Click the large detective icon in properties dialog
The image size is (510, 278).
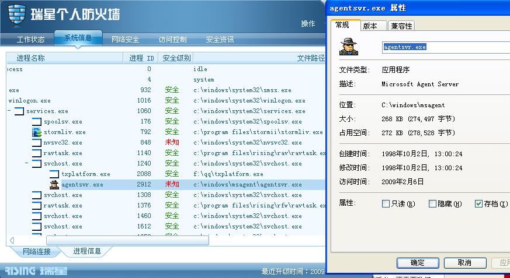pyautogui.click(x=349, y=47)
